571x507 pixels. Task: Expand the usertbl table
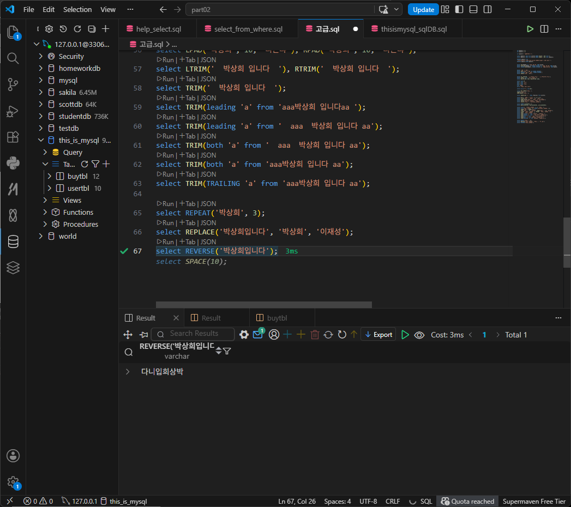50,188
